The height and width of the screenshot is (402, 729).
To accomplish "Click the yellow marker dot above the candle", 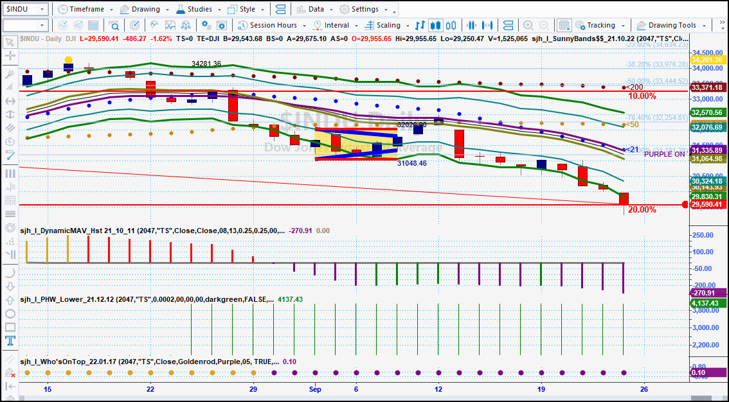I will tap(68, 60).
